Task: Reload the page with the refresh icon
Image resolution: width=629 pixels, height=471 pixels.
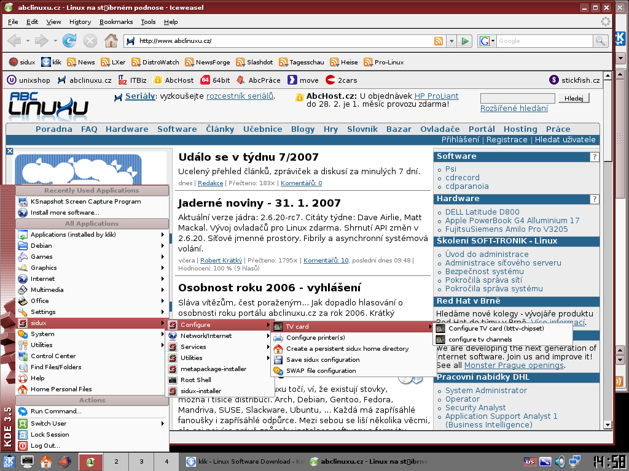Action: tap(69, 40)
